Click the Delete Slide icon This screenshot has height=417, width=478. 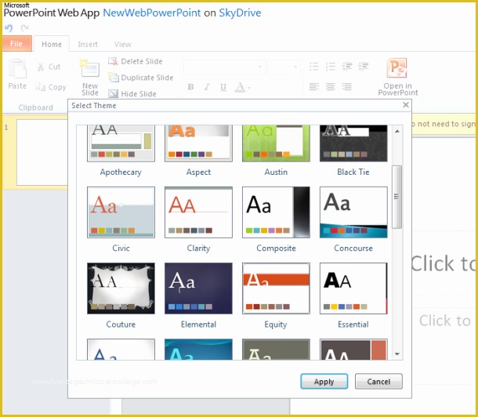[113, 61]
